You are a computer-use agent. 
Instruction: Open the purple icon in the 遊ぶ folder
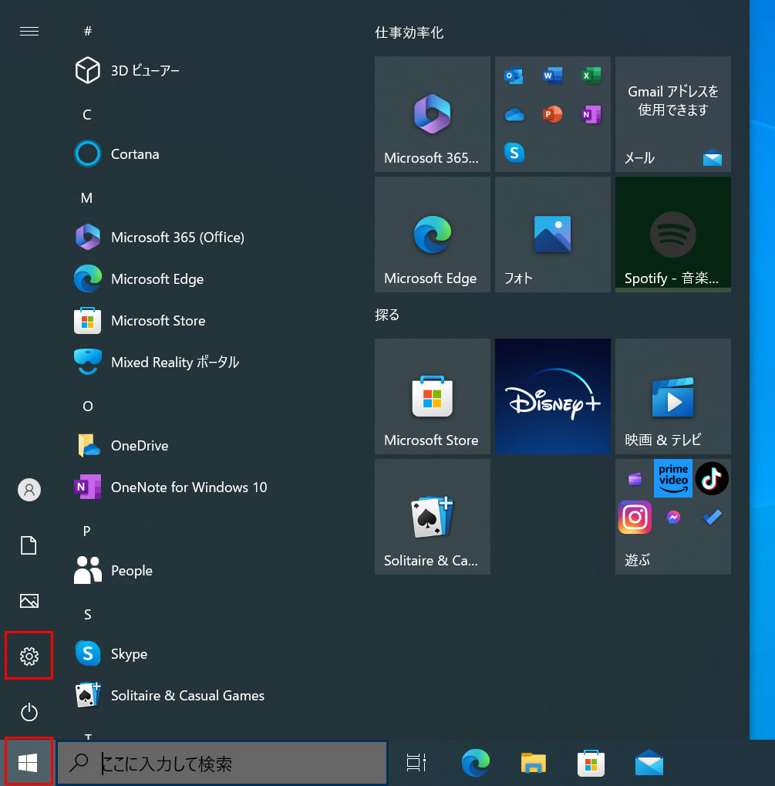[x=635, y=479]
